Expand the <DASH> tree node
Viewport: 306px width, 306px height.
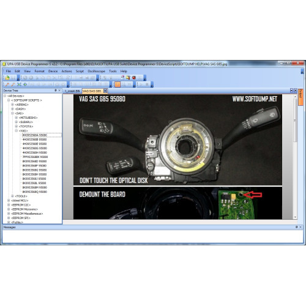coord(12,109)
